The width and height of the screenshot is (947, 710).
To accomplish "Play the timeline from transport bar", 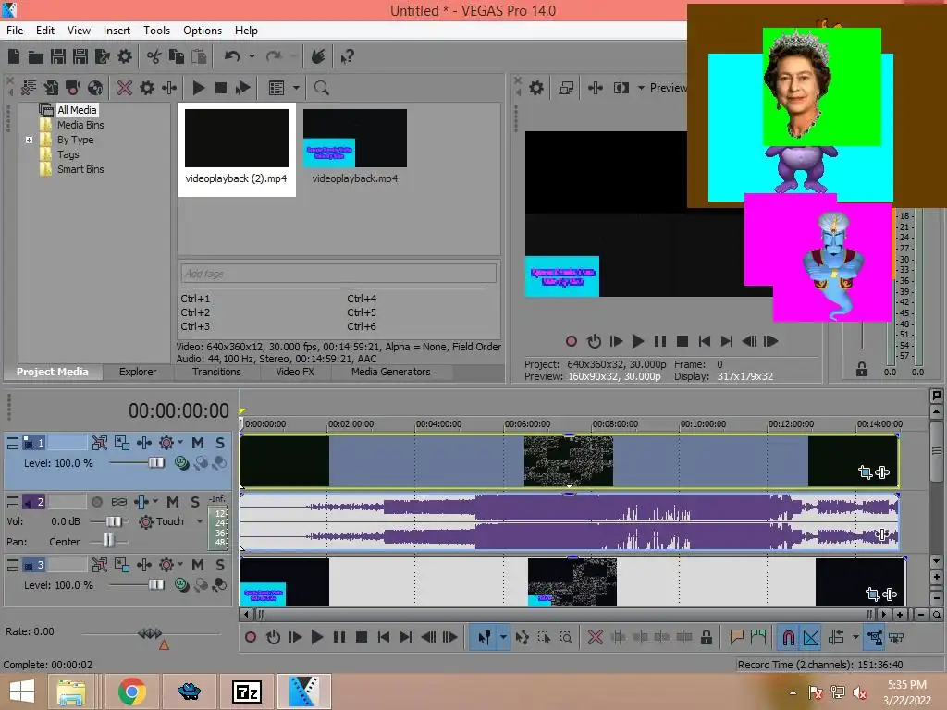I will tap(316, 638).
